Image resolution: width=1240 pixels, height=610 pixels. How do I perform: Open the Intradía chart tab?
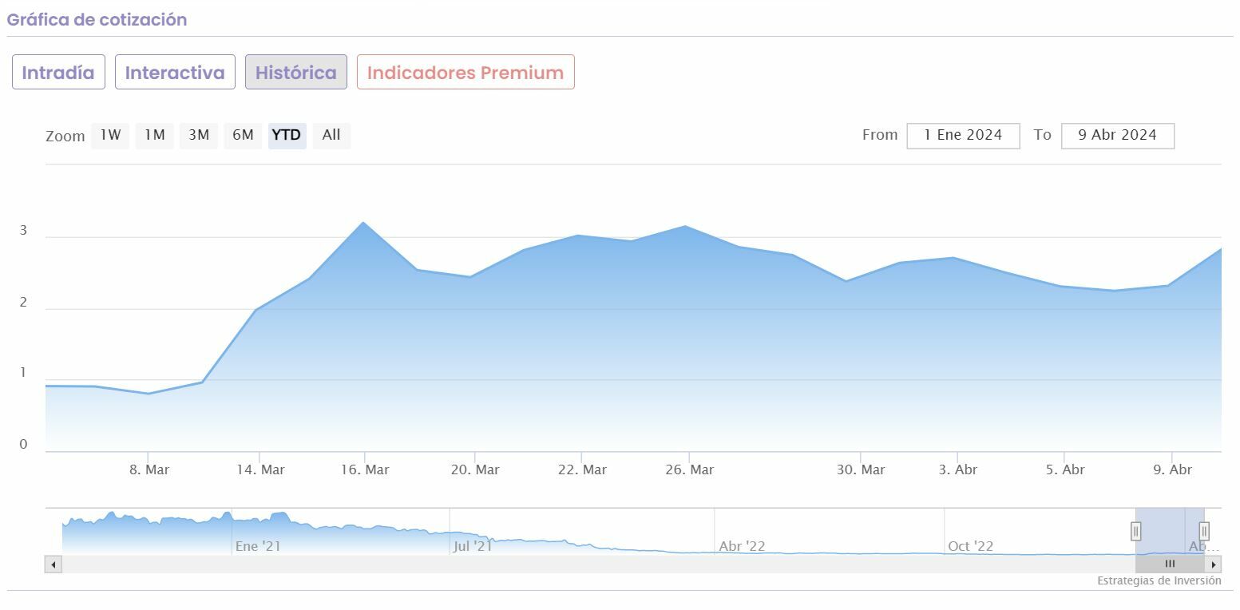pos(58,73)
